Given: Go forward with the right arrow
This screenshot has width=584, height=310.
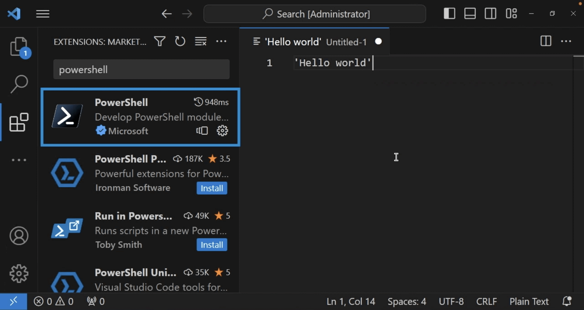Looking at the screenshot, I should (187, 14).
